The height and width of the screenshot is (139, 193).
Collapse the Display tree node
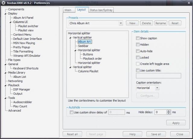coord(5,14)
